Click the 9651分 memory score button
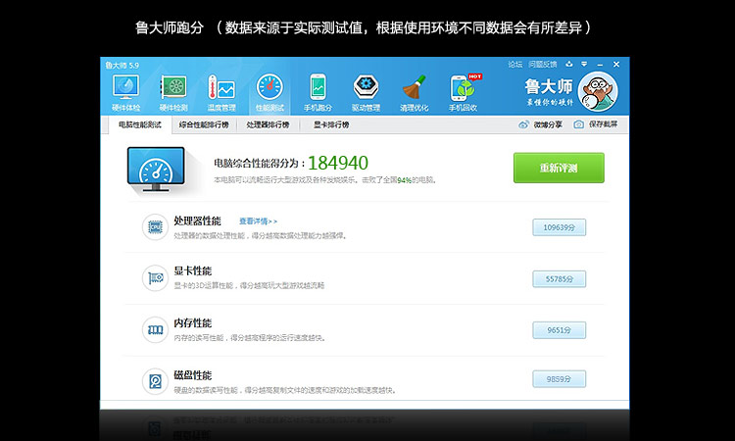Image resolution: width=735 pixels, height=441 pixels. point(559,330)
